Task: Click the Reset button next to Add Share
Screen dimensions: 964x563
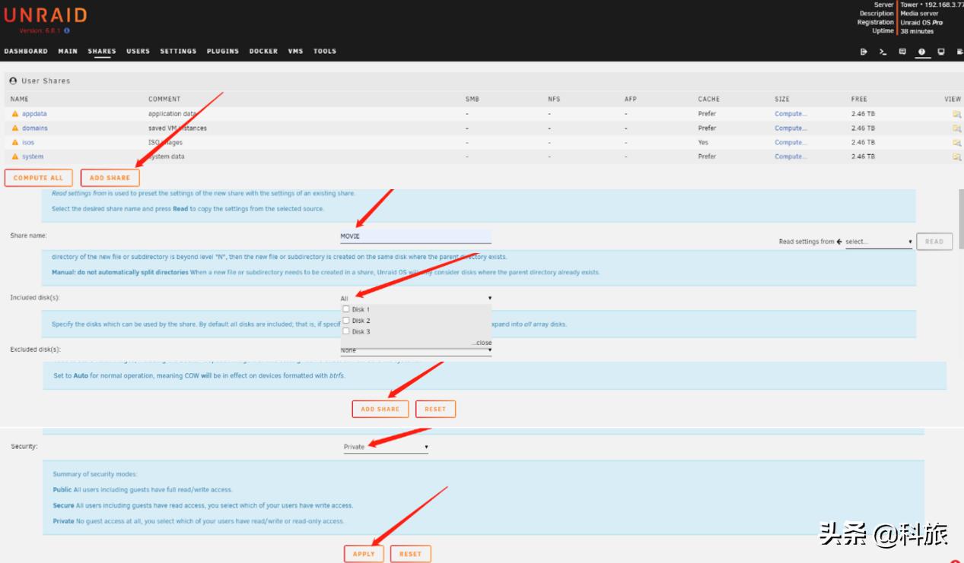Action: point(435,409)
